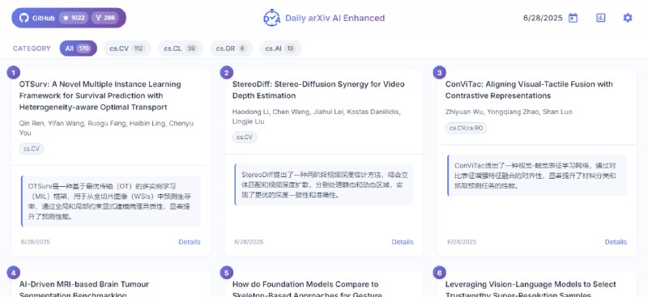Open the GitHub repository button

tap(69, 18)
